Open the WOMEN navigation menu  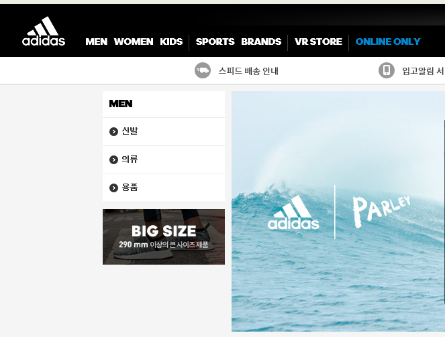point(134,42)
